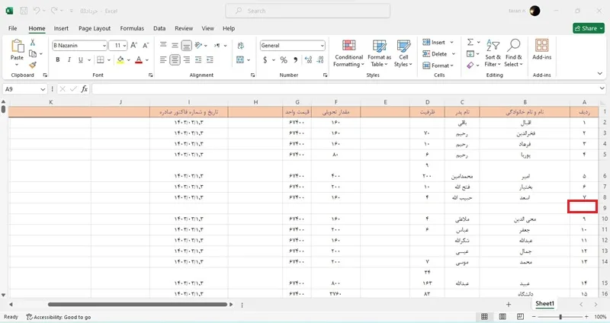Select the Format Painter brush

click(33, 65)
